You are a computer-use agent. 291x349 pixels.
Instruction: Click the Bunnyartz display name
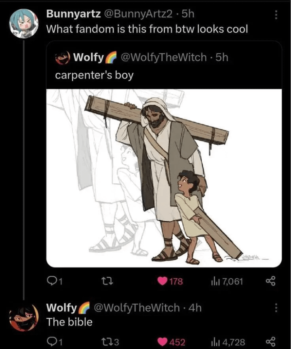(73, 14)
